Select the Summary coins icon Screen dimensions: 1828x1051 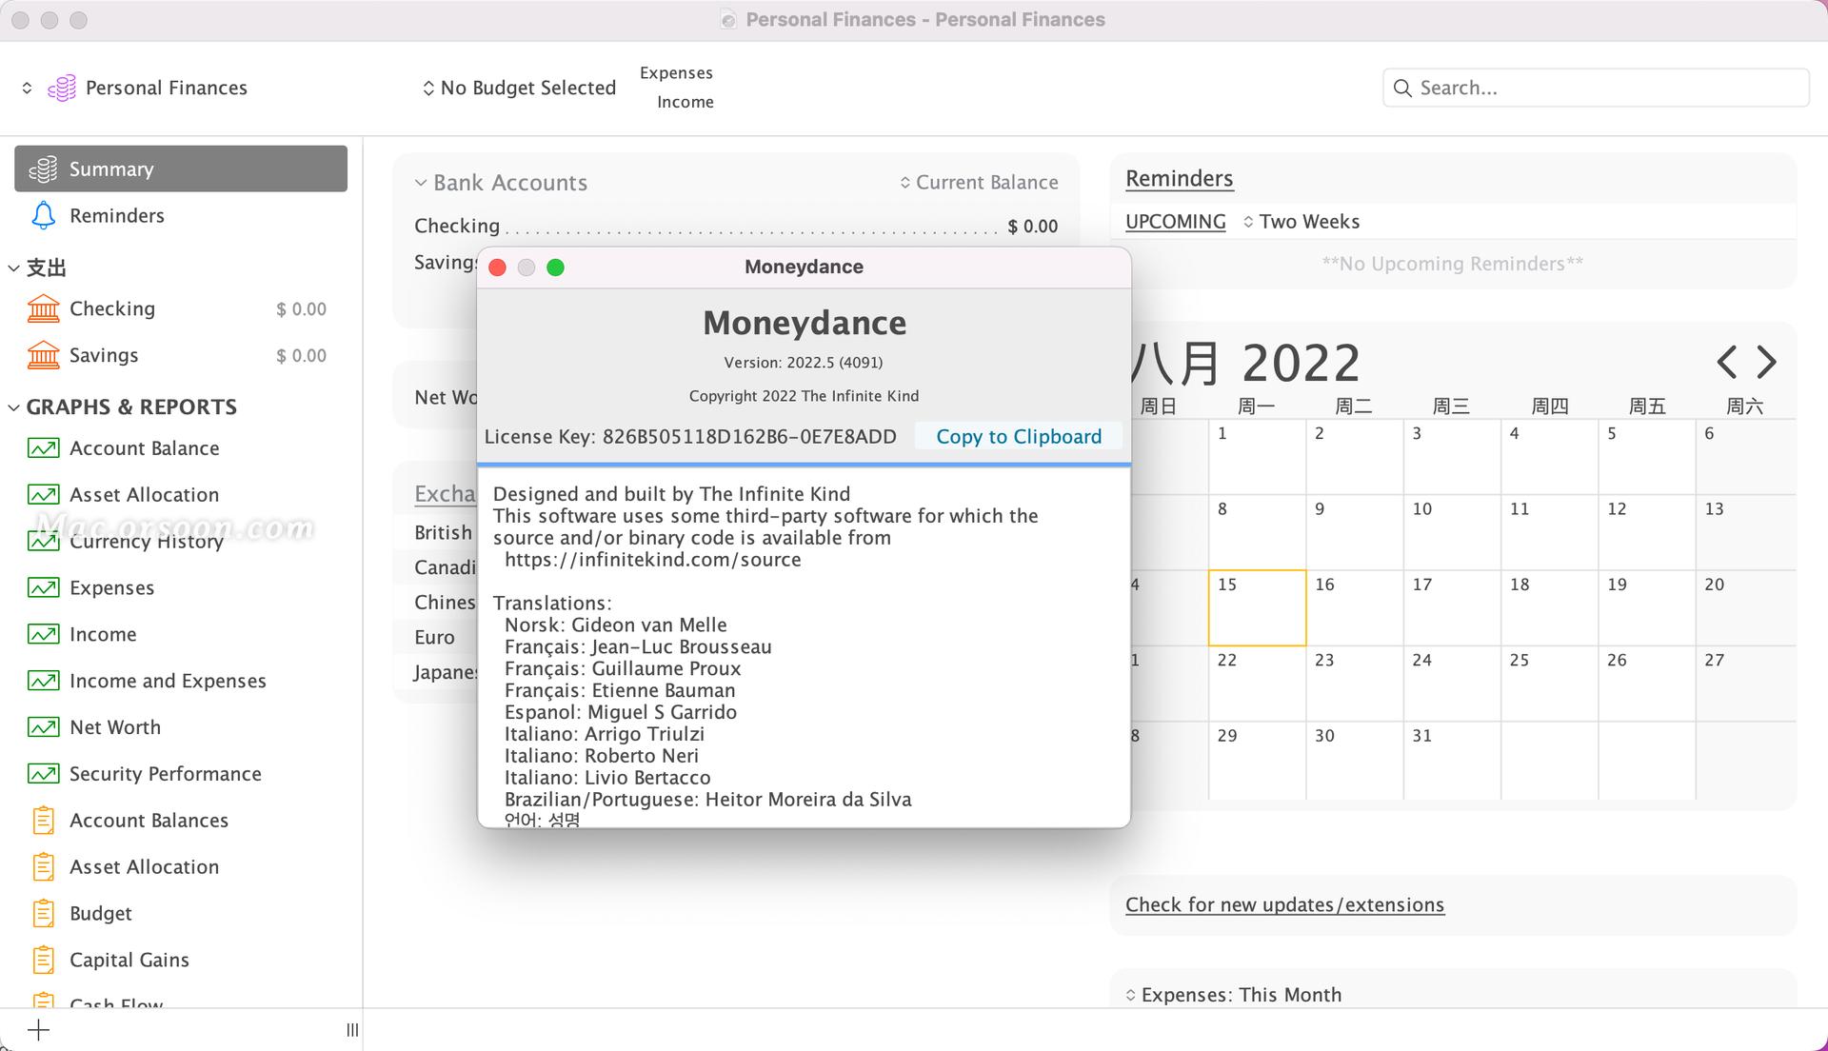(42, 169)
